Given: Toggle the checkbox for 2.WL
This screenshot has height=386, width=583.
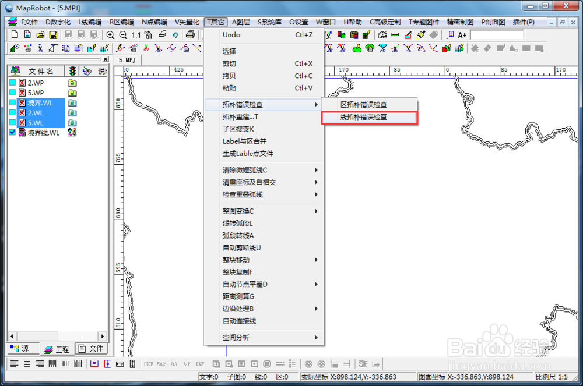Looking at the screenshot, I should point(13,112).
